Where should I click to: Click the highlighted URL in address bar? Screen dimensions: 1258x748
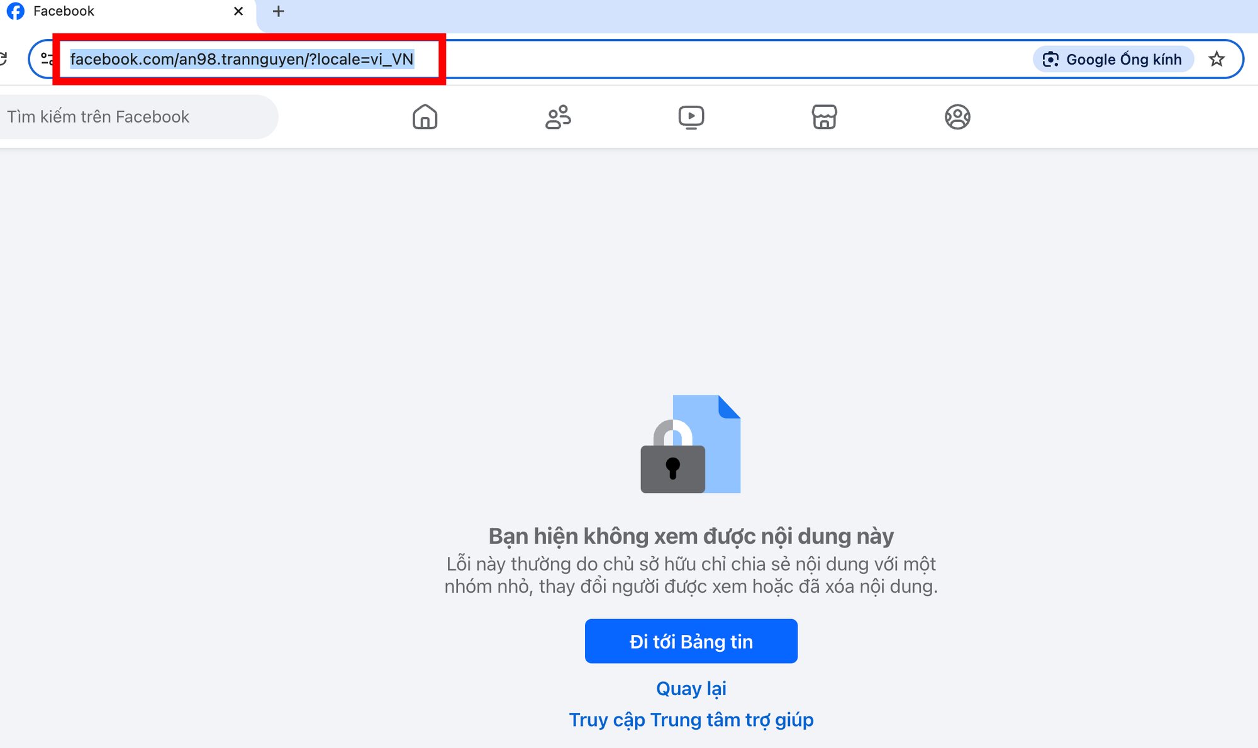(x=242, y=59)
